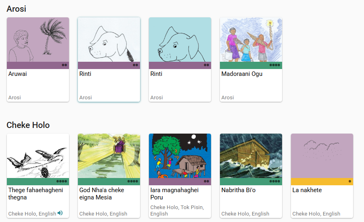
Task: Open the Aruwai book cover thumbnail
Action: (38, 40)
